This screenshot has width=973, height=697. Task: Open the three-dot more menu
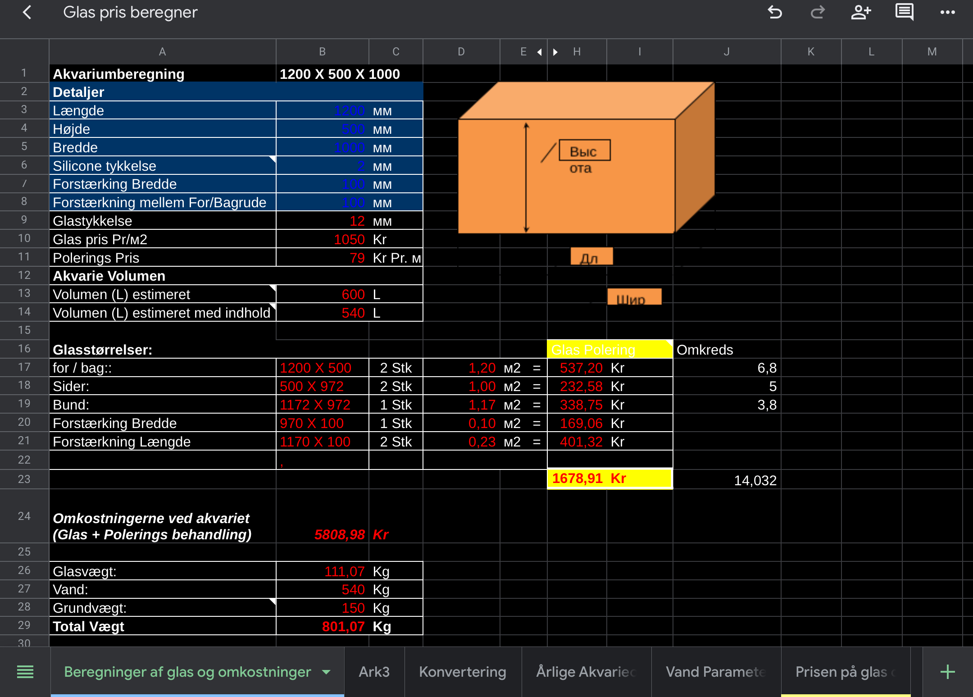947,12
